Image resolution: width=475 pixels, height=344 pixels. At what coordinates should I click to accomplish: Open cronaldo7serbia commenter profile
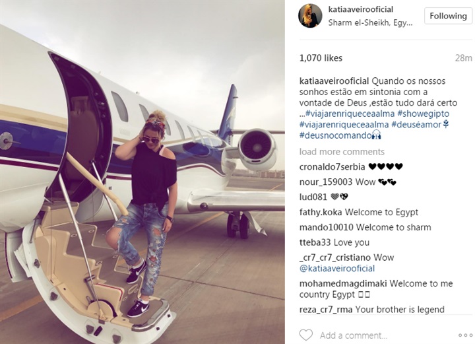[332, 166]
